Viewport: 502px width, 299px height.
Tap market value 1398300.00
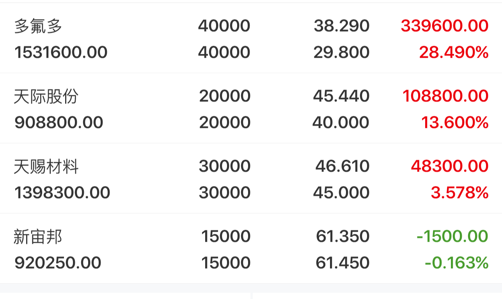pyautogui.click(x=62, y=193)
